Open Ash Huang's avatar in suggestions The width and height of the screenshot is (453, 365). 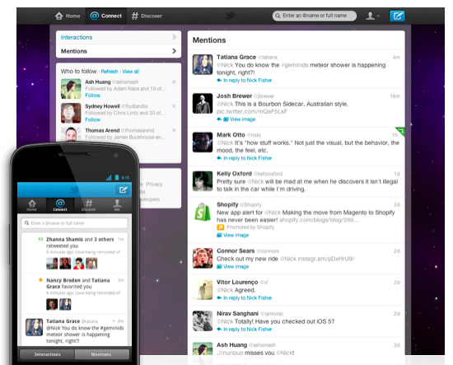(x=71, y=89)
